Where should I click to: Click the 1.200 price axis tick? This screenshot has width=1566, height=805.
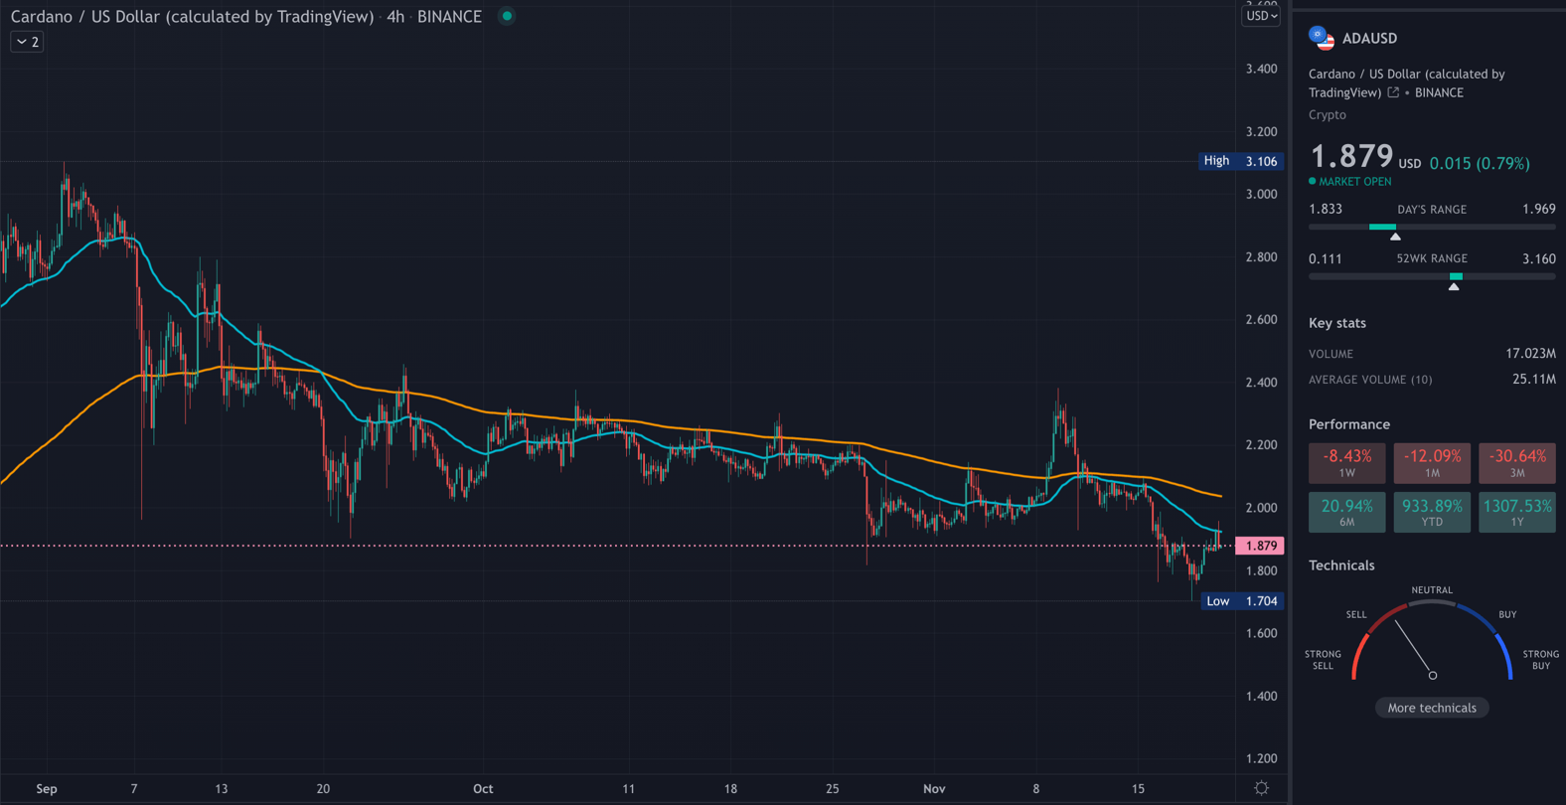[1261, 758]
